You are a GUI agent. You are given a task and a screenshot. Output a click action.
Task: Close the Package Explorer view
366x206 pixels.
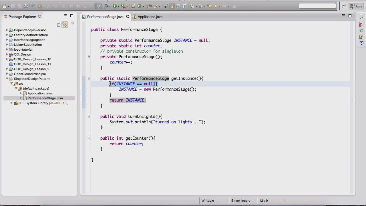(x=39, y=17)
